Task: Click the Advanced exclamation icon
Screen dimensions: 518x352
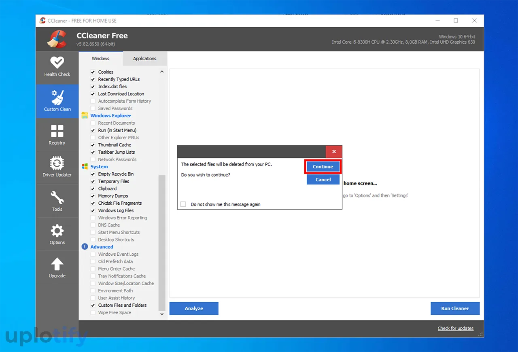Action: [85, 247]
